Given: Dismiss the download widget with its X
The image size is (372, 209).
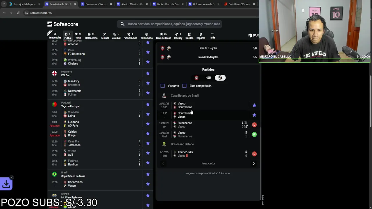Looking at the screenshot, I should [12, 177].
